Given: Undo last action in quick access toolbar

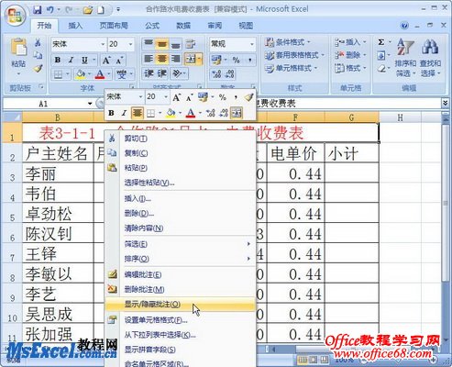Looking at the screenshot, I should [50, 10].
